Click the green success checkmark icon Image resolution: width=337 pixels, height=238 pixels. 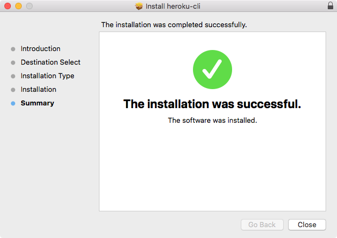[213, 70]
